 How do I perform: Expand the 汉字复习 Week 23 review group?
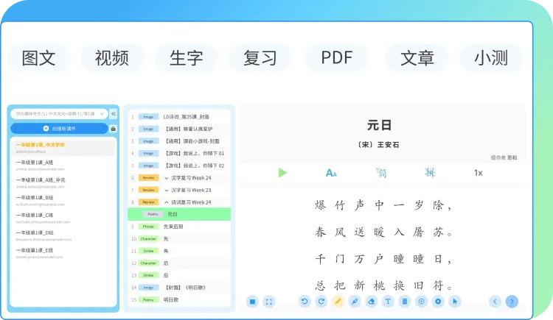[x=166, y=190]
